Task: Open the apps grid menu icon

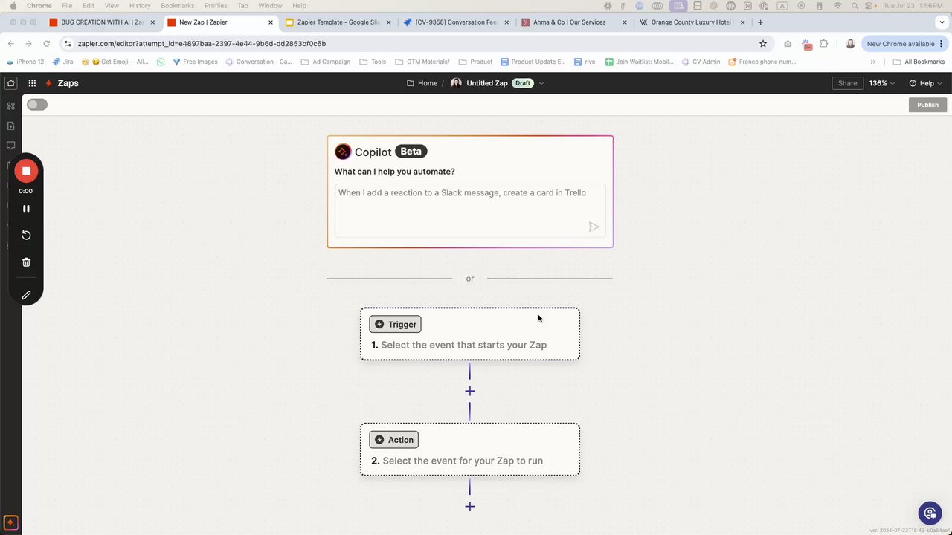Action: click(x=32, y=83)
